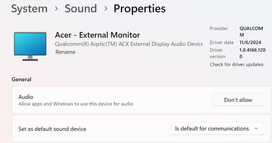
Task: Click the chevron between System and Sound
Action: [56, 8]
